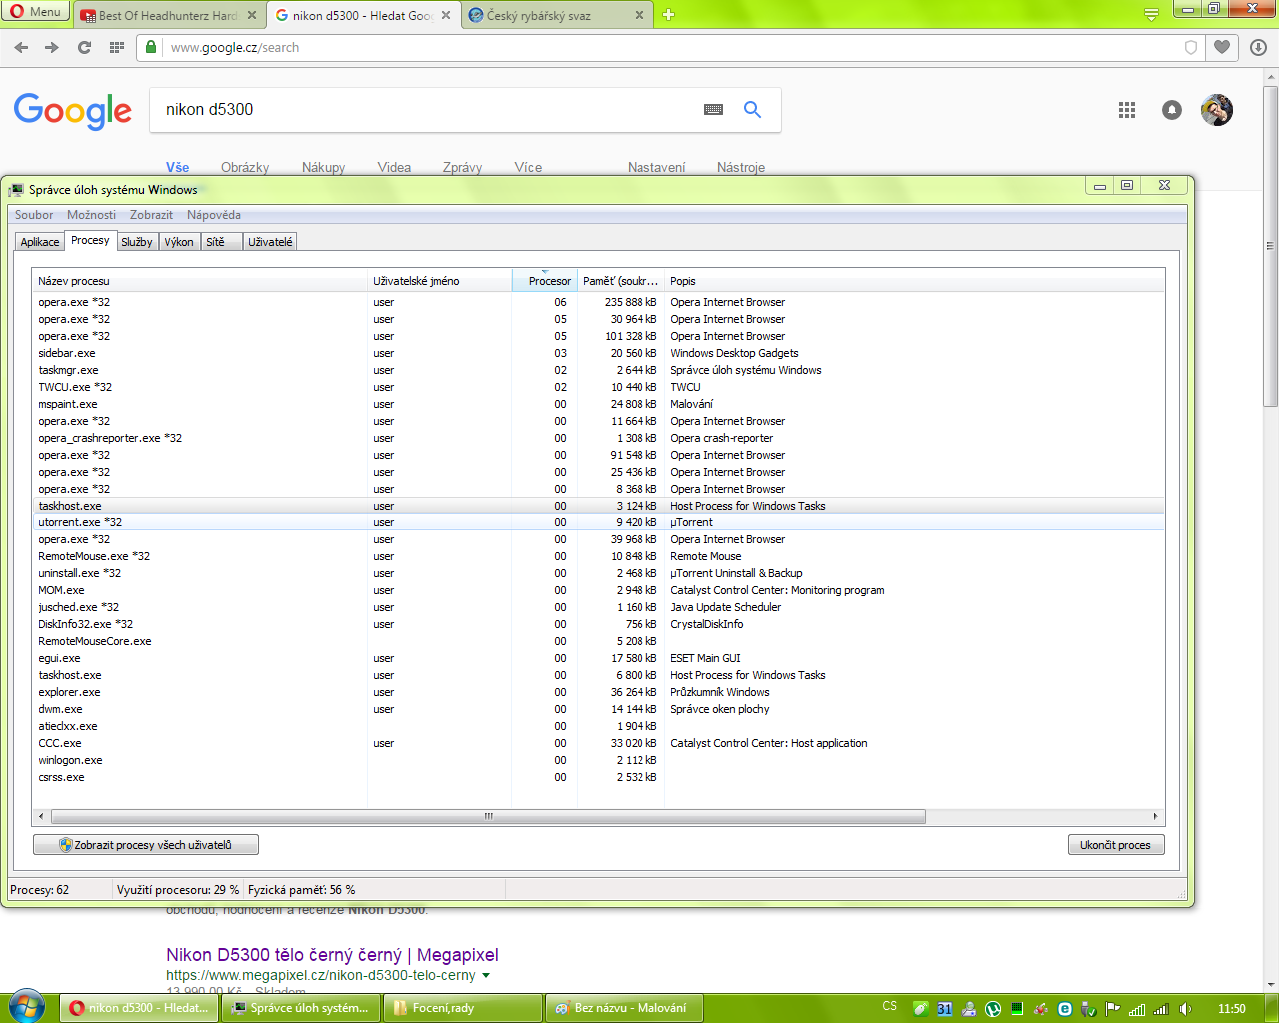Click the horizontal scrollbar in process list
Image resolution: width=1279 pixels, height=1023 pixels.
click(489, 816)
